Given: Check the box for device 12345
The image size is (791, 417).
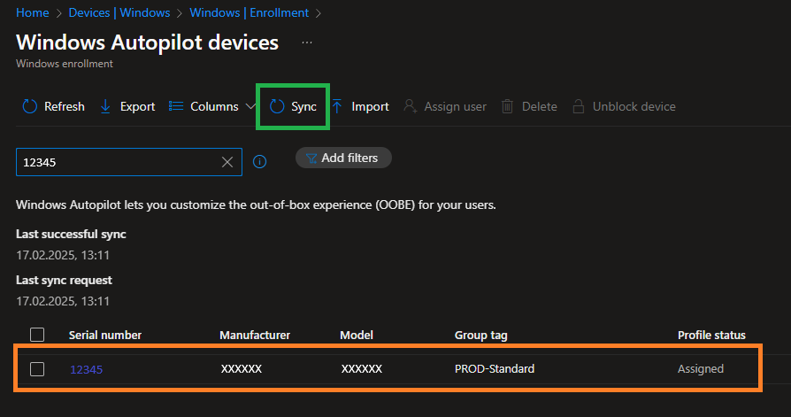Looking at the screenshot, I should tap(37, 368).
